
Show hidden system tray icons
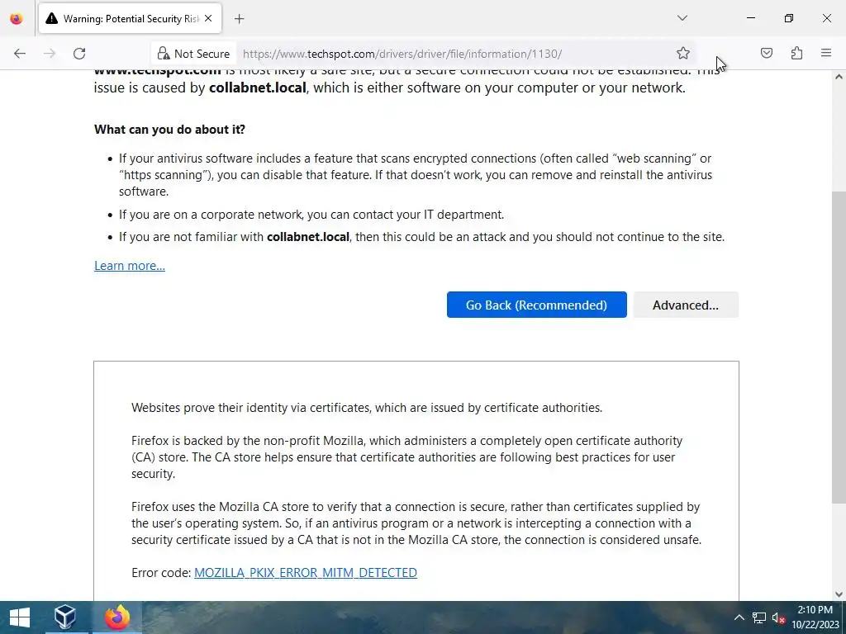739,617
